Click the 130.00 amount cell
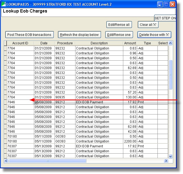Screen dimensions: 183x174 click(130, 97)
